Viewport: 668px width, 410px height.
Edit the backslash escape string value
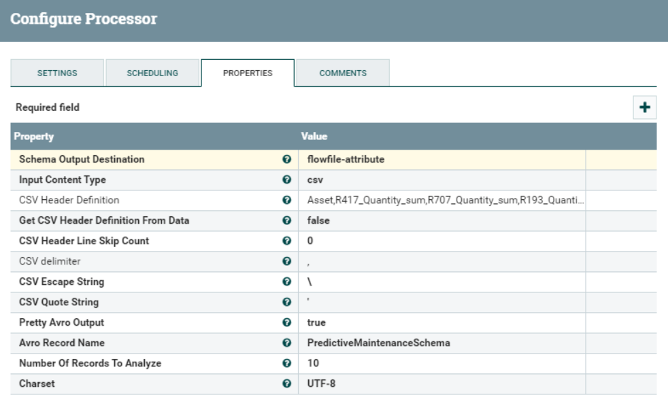(441, 282)
